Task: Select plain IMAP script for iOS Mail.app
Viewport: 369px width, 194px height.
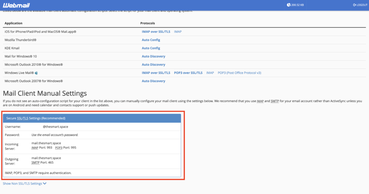Action: pos(178,32)
